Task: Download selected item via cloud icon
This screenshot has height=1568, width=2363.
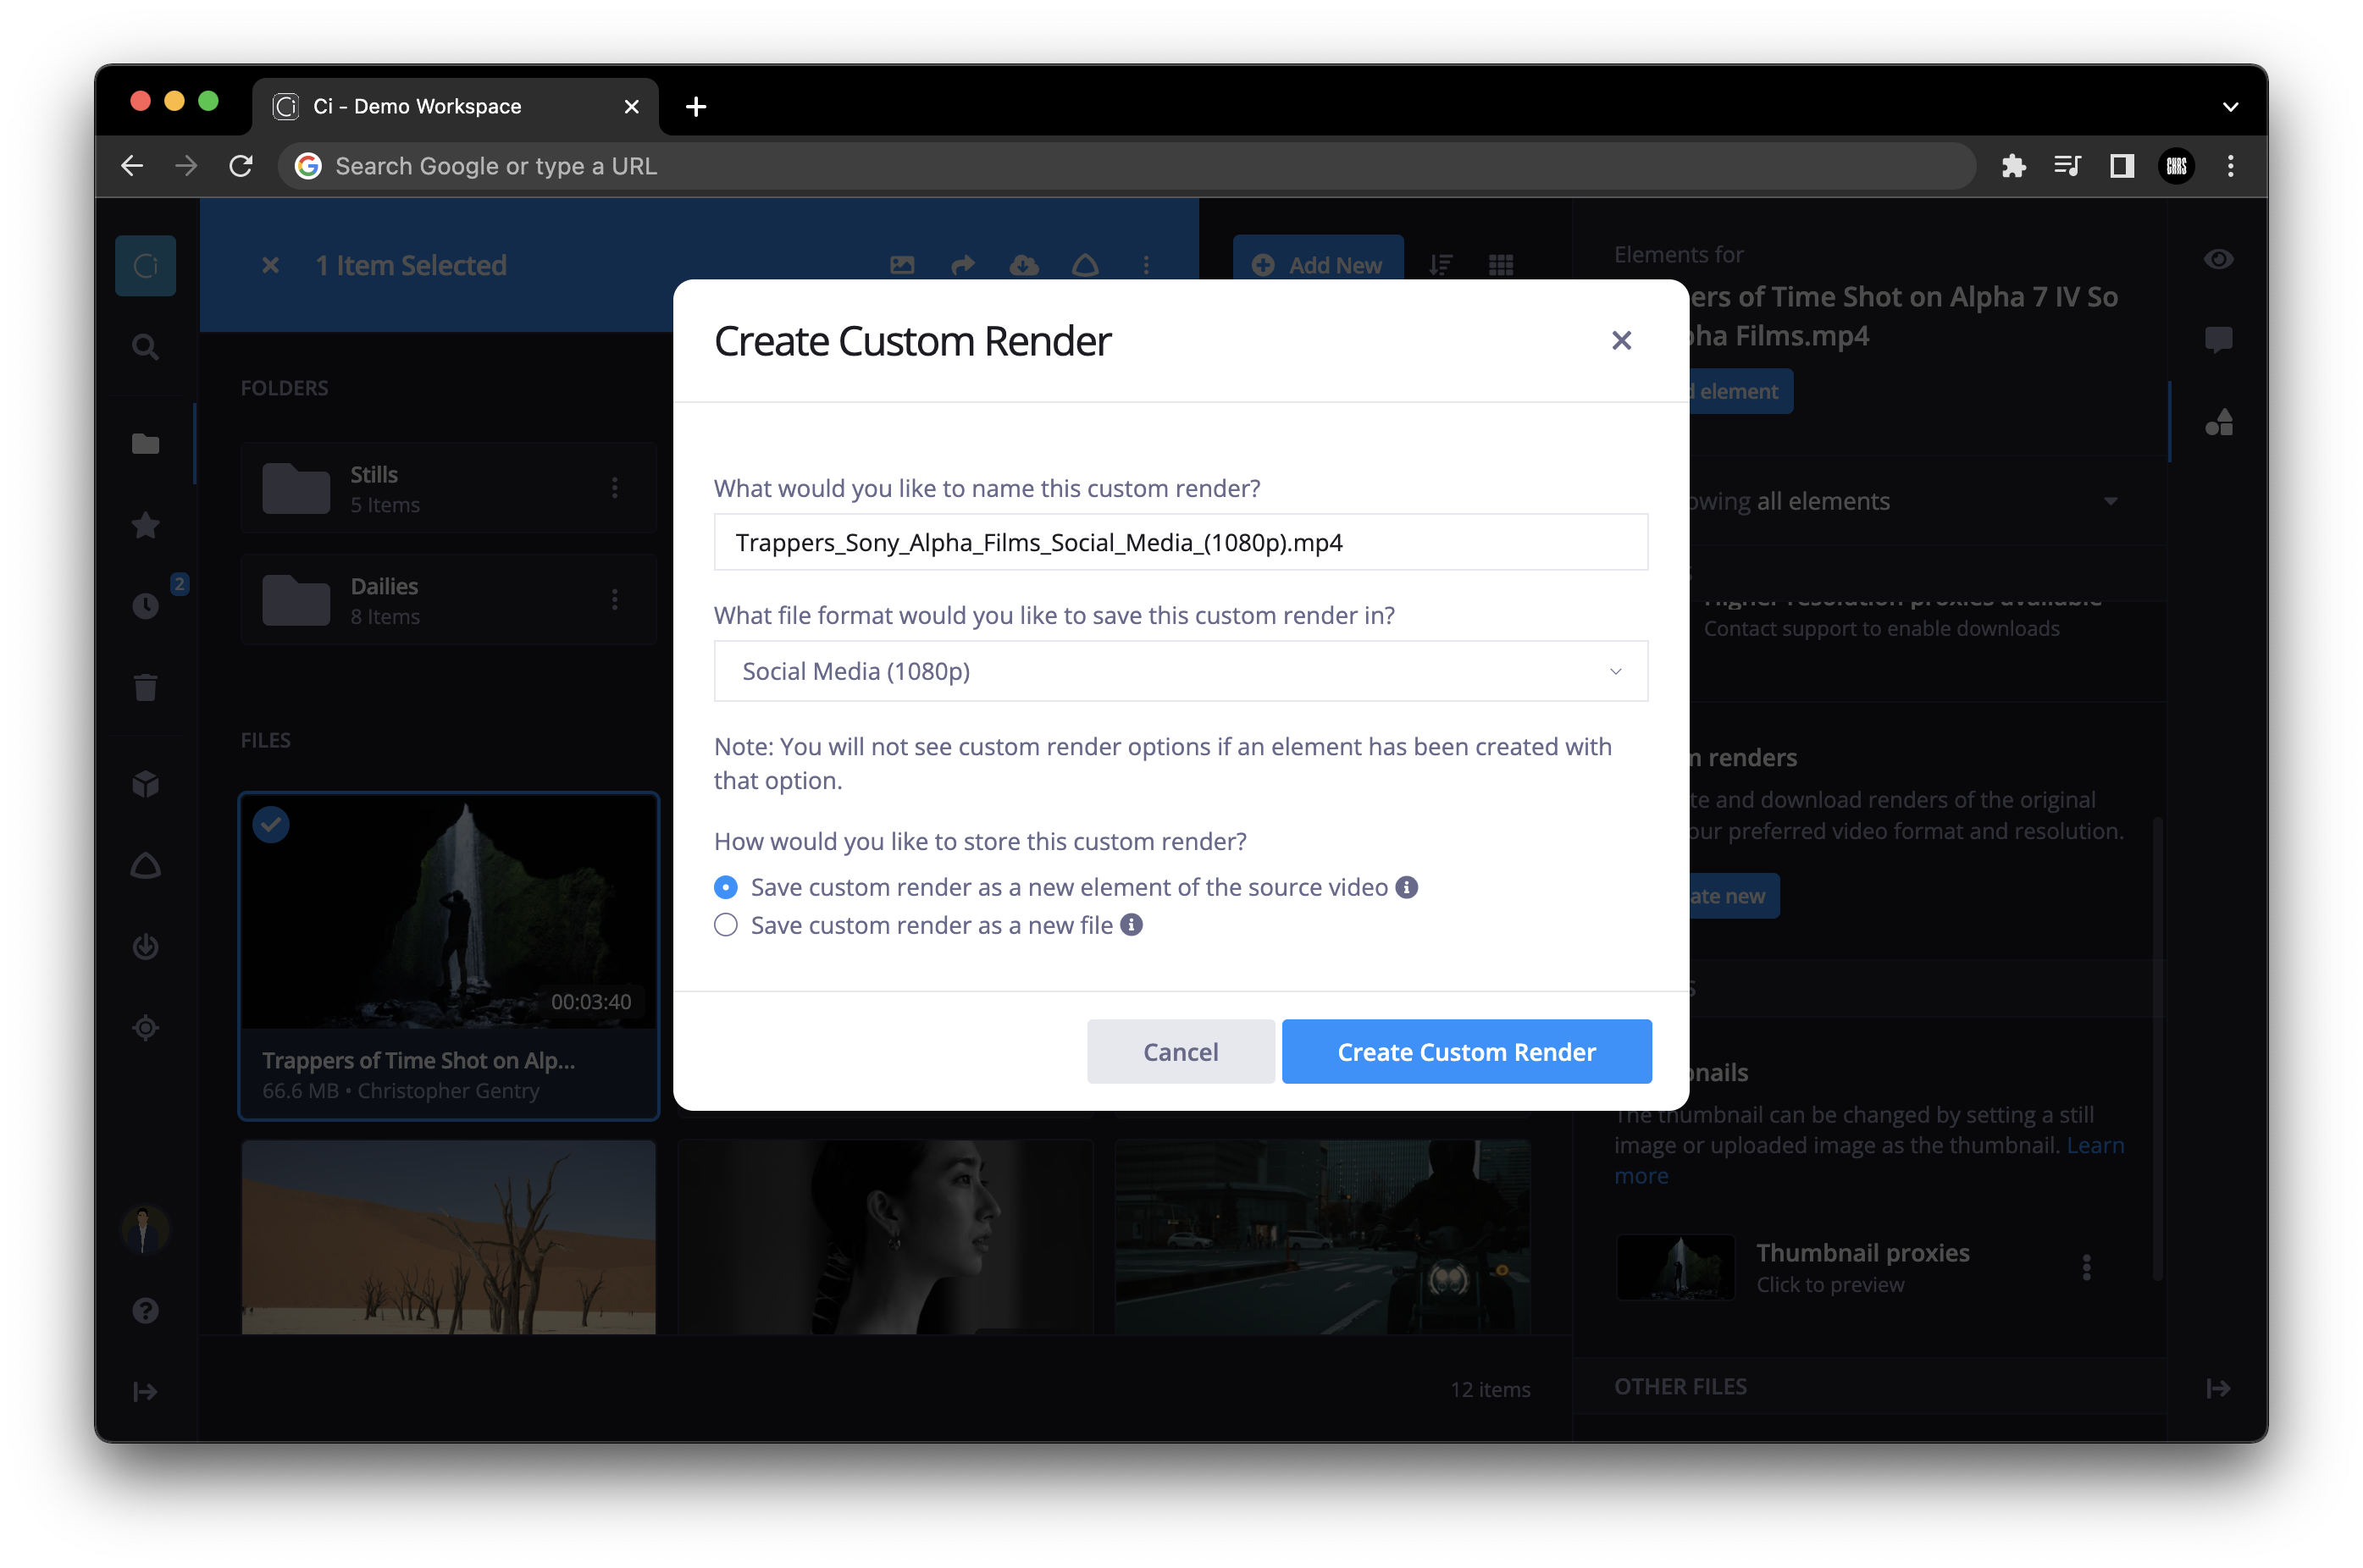Action: [x=1025, y=265]
